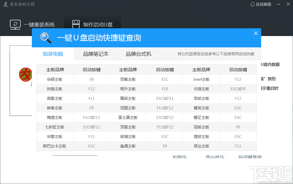This screenshot has width=293, height=184.
Task: Close the U盘启动快捷键查询 dialog
Action: coord(255,33)
